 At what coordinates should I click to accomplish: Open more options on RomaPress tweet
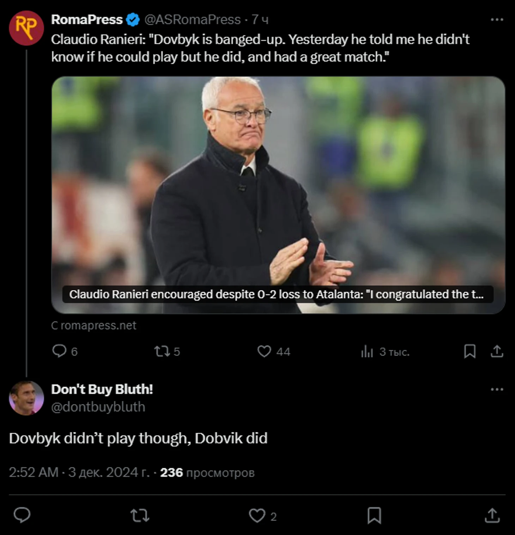(x=497, y=20)
